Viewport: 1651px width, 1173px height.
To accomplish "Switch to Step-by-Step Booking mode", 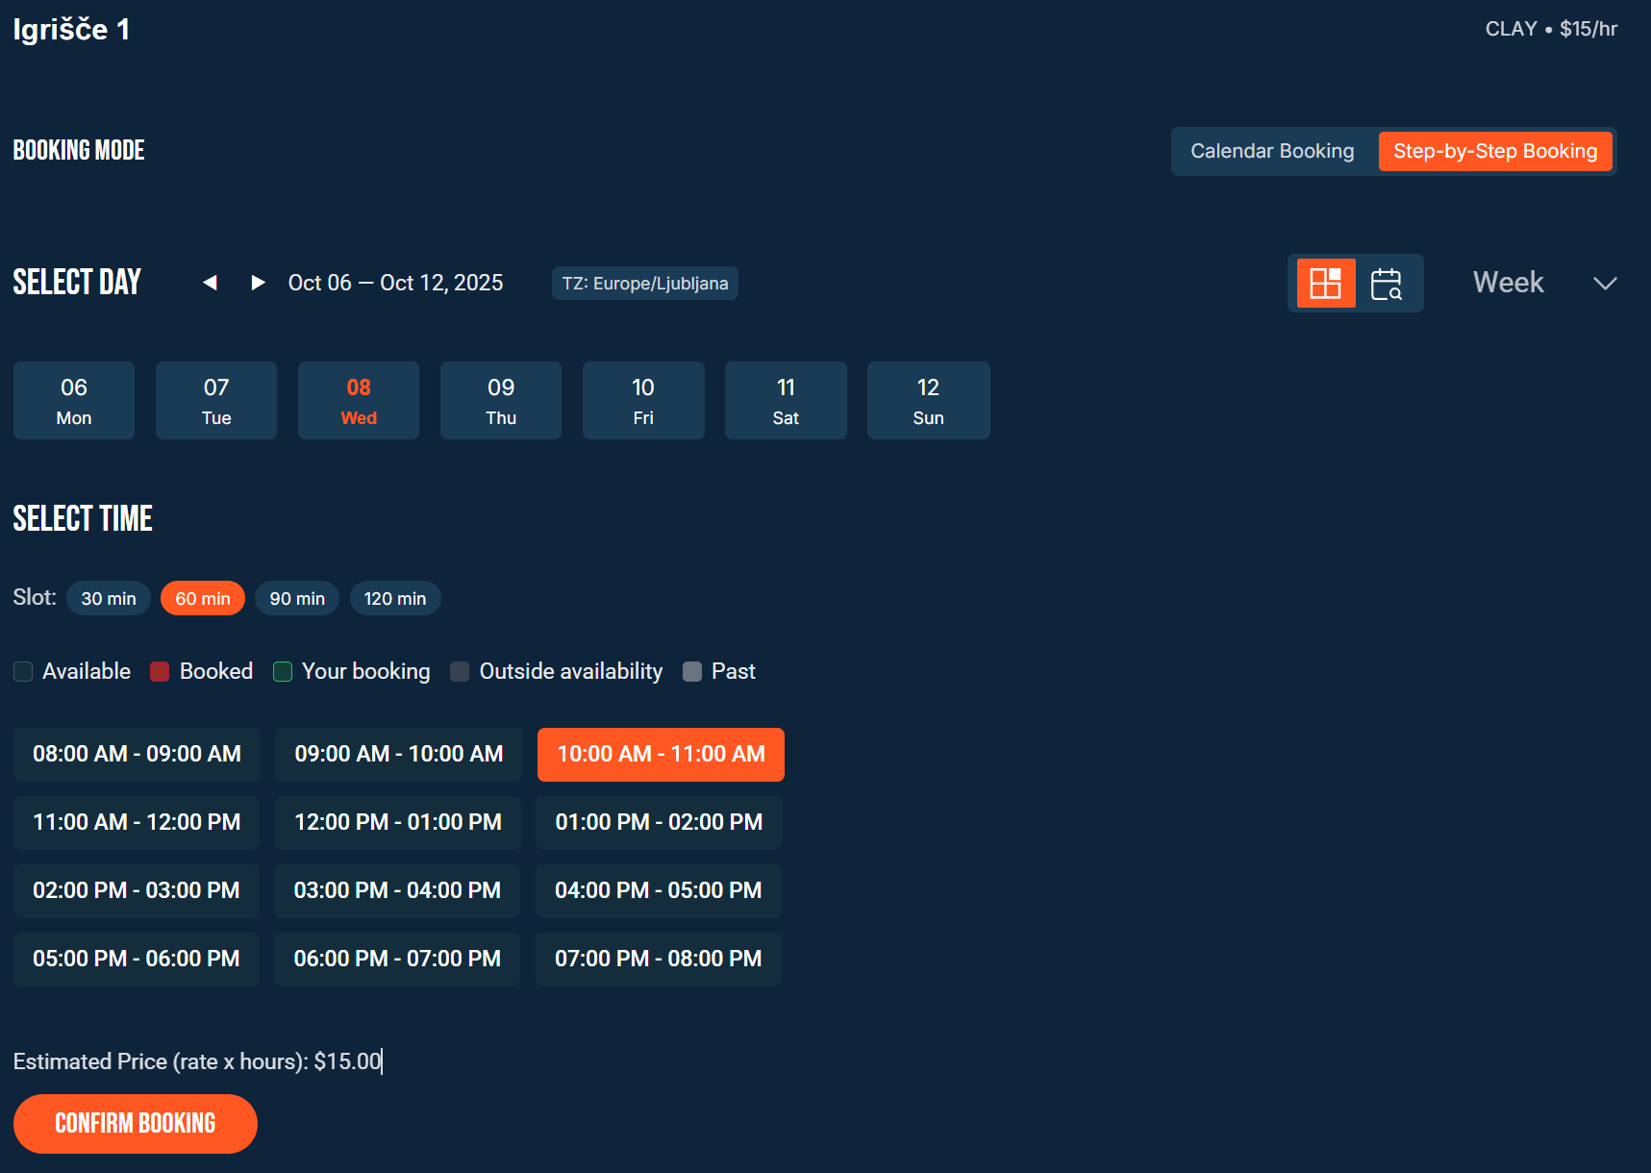I will point(1494,151).
